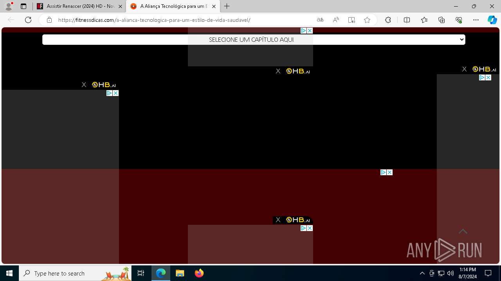
Task: Open AdChoices info on middle content ad
Action: 383,172
